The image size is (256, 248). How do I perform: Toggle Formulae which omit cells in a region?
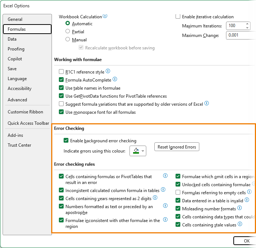pos(178,176)
